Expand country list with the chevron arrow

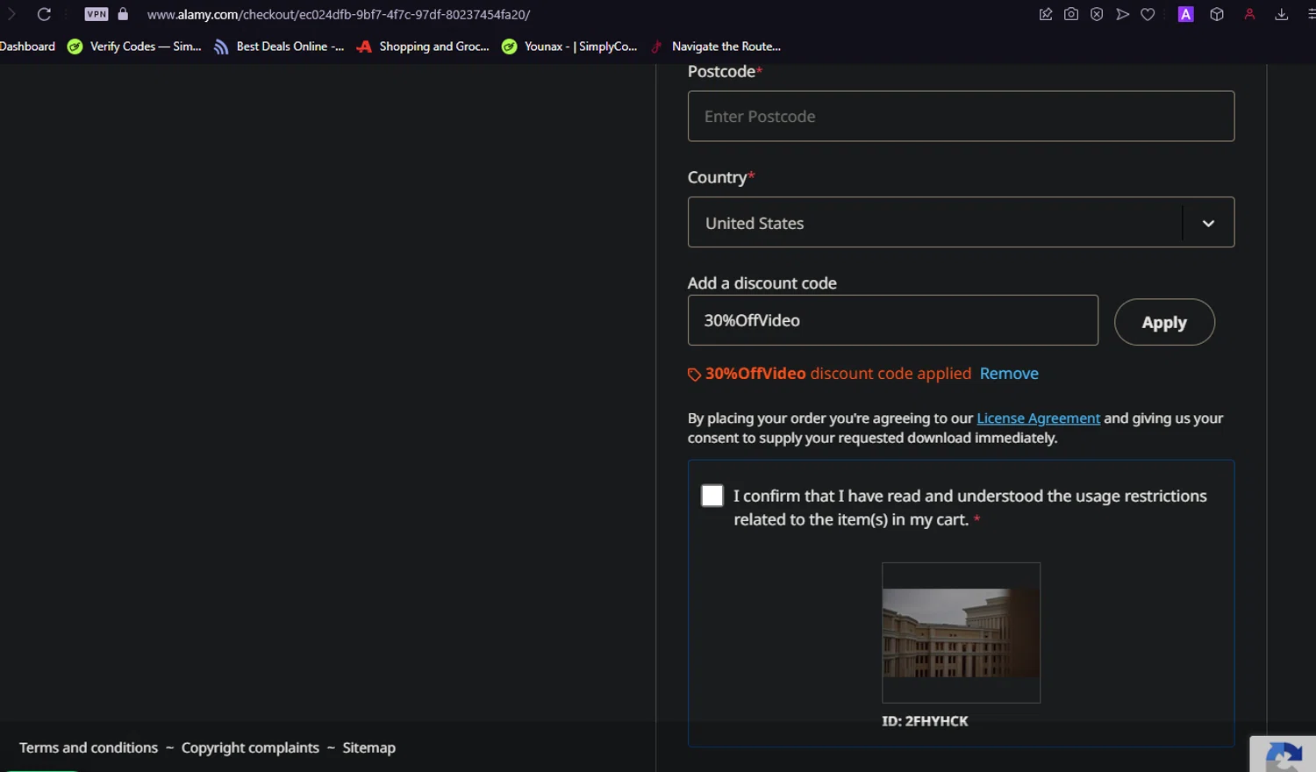[x=1208, y=223]
